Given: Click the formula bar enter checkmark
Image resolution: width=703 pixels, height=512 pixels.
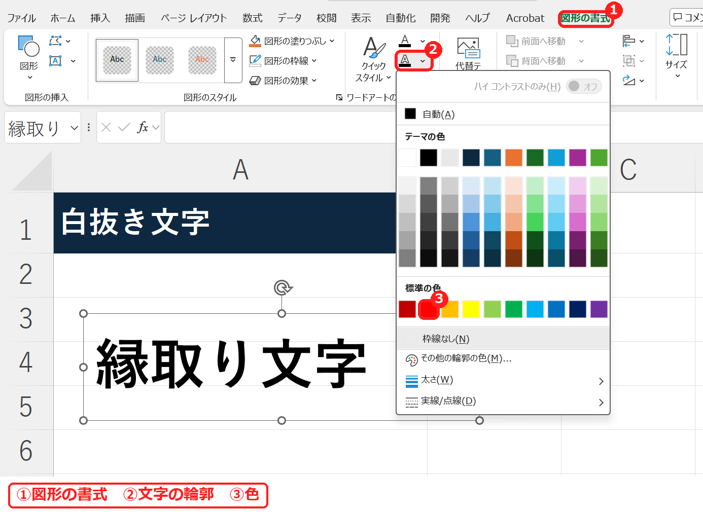Looking at the screenshot, I should (124, 127).
